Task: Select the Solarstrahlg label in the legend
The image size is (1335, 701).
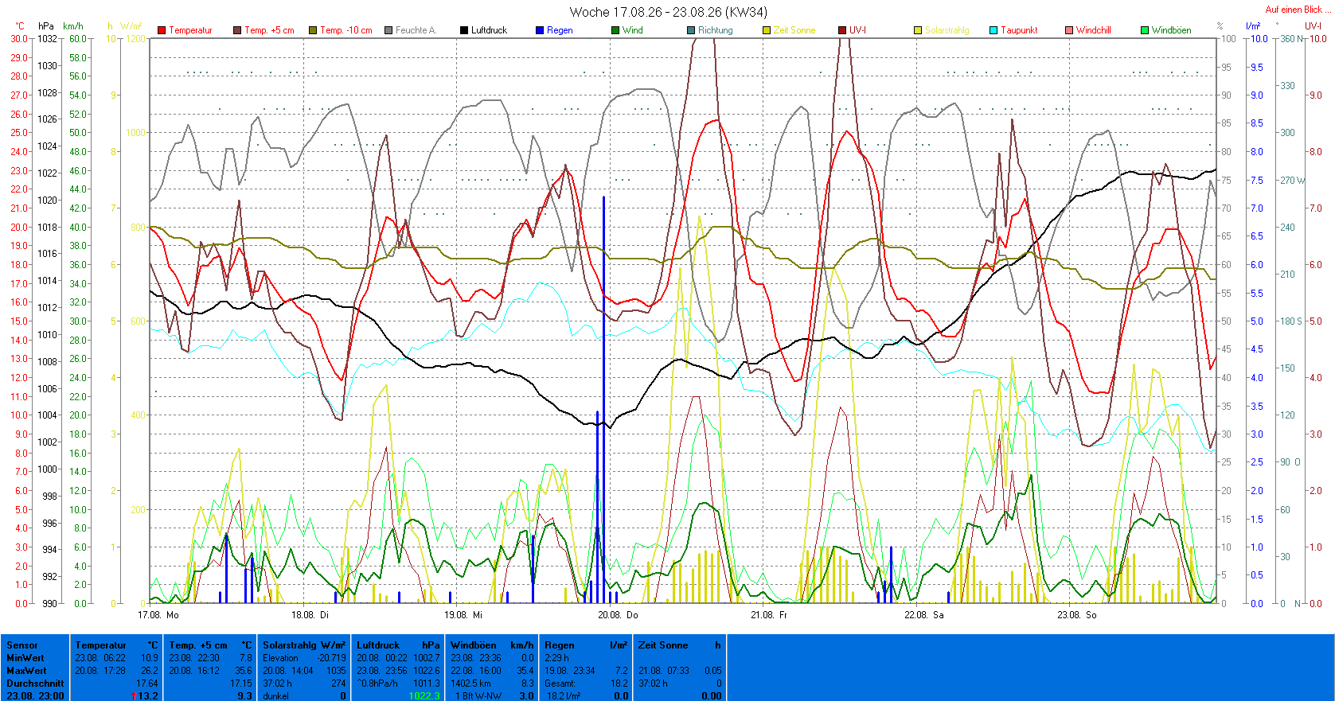Action: 947,30
